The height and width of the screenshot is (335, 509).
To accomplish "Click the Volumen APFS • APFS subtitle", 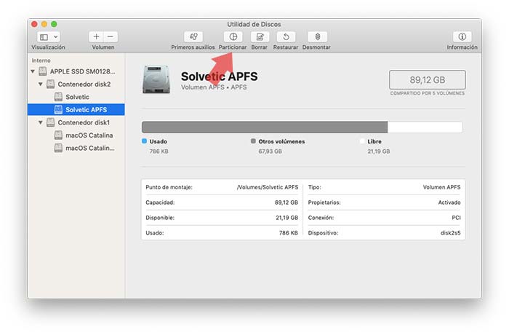I will coord(214,87).
